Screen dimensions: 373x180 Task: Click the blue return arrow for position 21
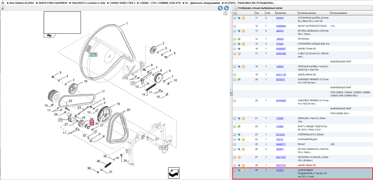(x=239, y=118)
